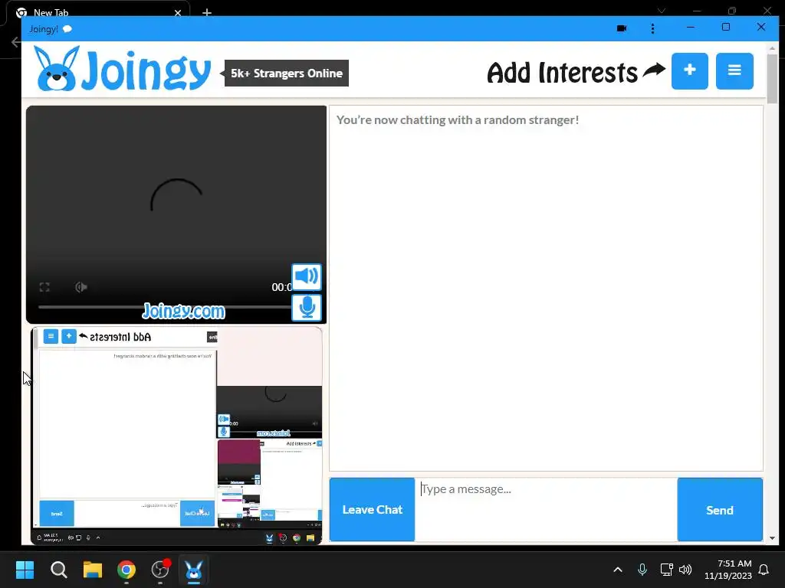
Task: Click the 5k+ Strangers Online badge
Action: click(x=287, y=73)
